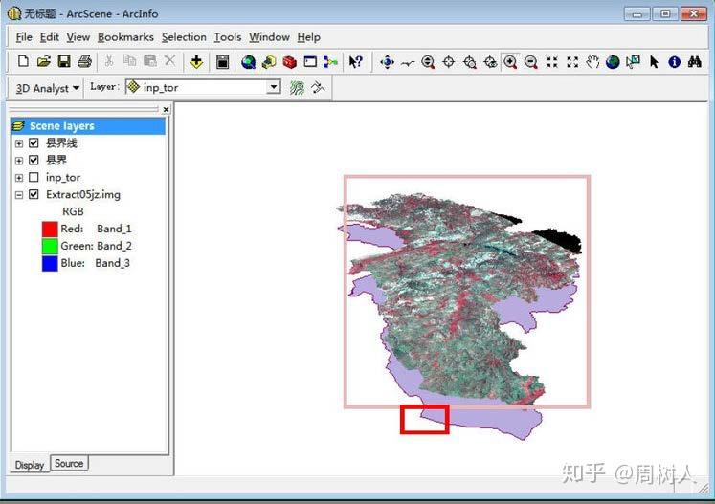
Task: Enable the inp_tor layer checkbox
Action: tap(34, 178)
